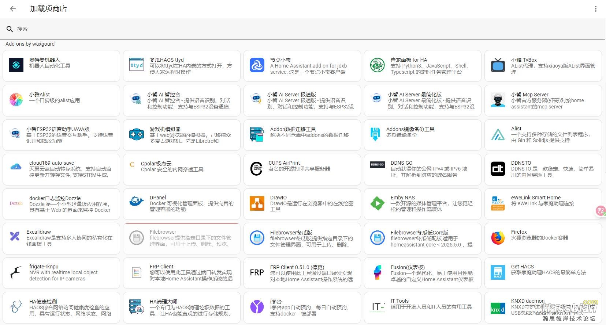The image size is (606, 325).
Task: Open the Excalidraw purple pencil icon
Action: [x=15, y=236]
